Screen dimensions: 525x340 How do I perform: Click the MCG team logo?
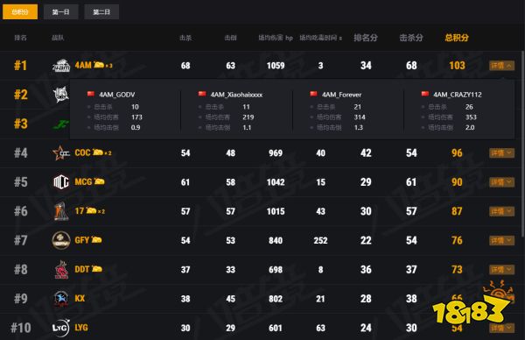tap(61, 182)
